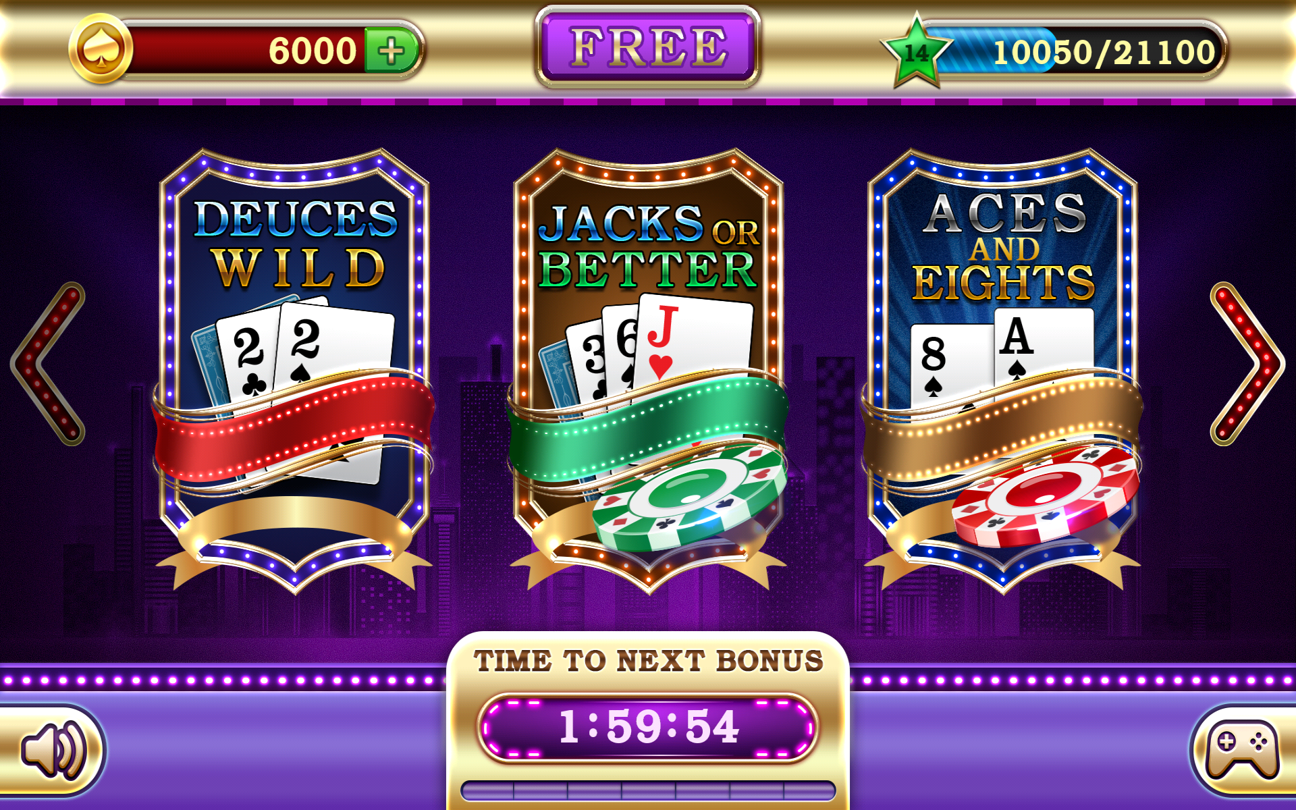
Task: Toggle sound with the speaker icon
Action: (x=53, y=750)
